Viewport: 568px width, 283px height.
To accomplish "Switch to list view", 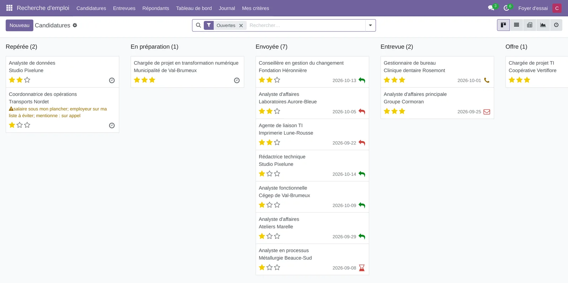I will [517, 25].
